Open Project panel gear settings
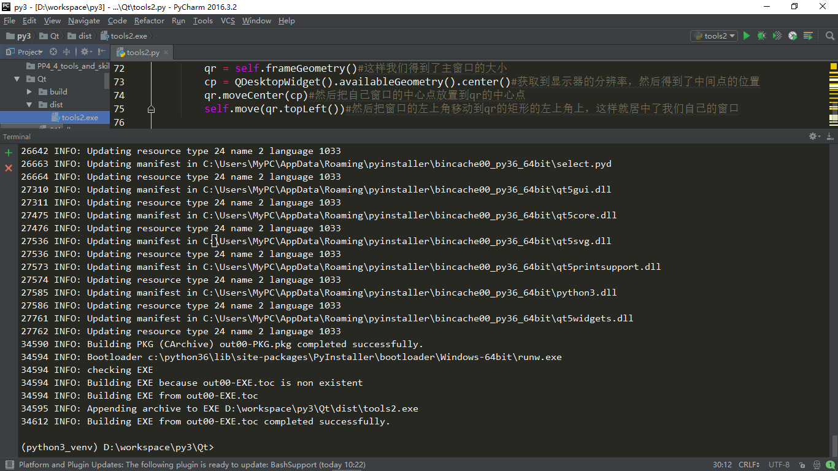The width and height of the screenshot is (838, 471). click(x=85, y=52)
